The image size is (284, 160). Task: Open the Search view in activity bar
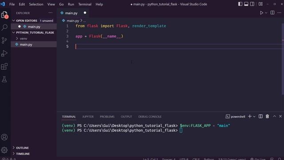pyautogui.click(x=4, y=28)
